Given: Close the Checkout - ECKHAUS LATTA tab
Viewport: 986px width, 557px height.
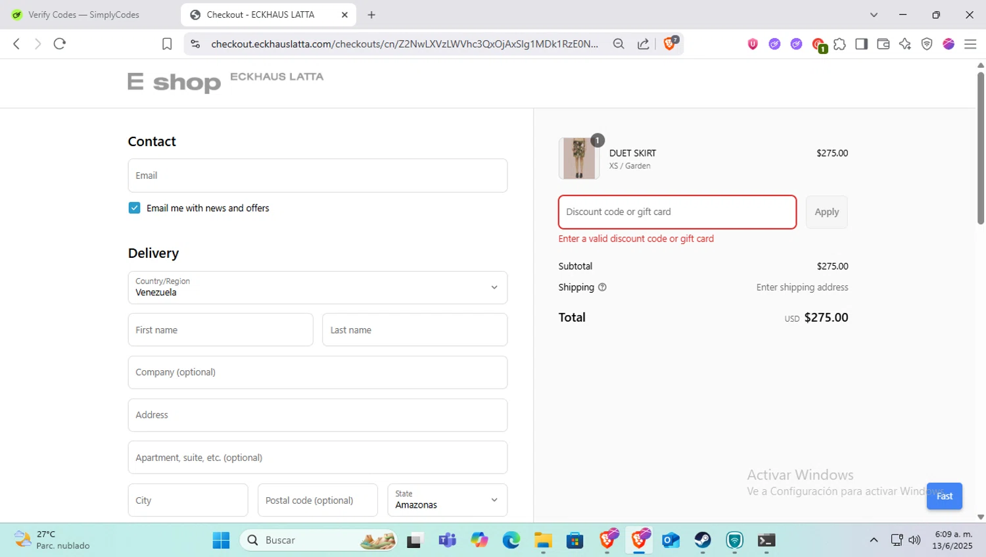Looking at the screenshot, I should [344, 14].
